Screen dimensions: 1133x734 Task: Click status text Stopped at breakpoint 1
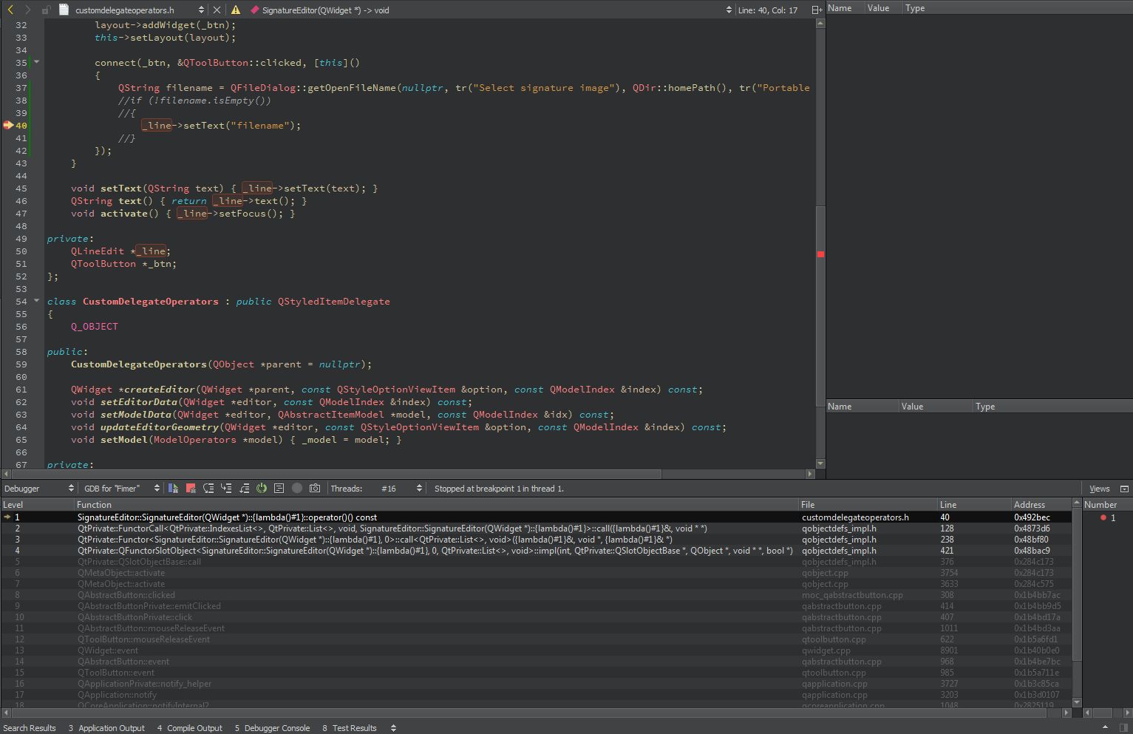point(499,489)
